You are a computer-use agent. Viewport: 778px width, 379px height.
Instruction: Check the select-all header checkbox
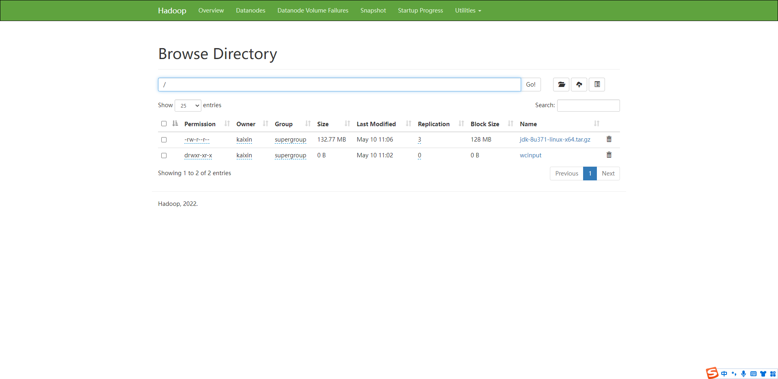tap(164, 124)
